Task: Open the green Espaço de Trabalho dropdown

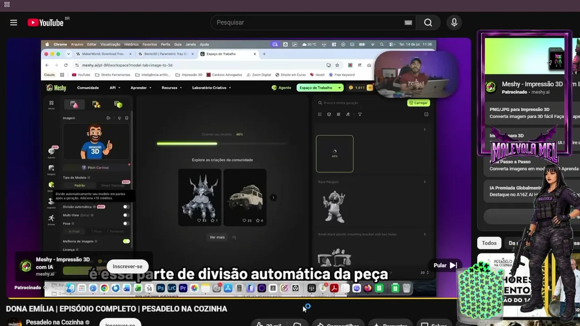Action: pyautogui.click(x=320, y=88)
